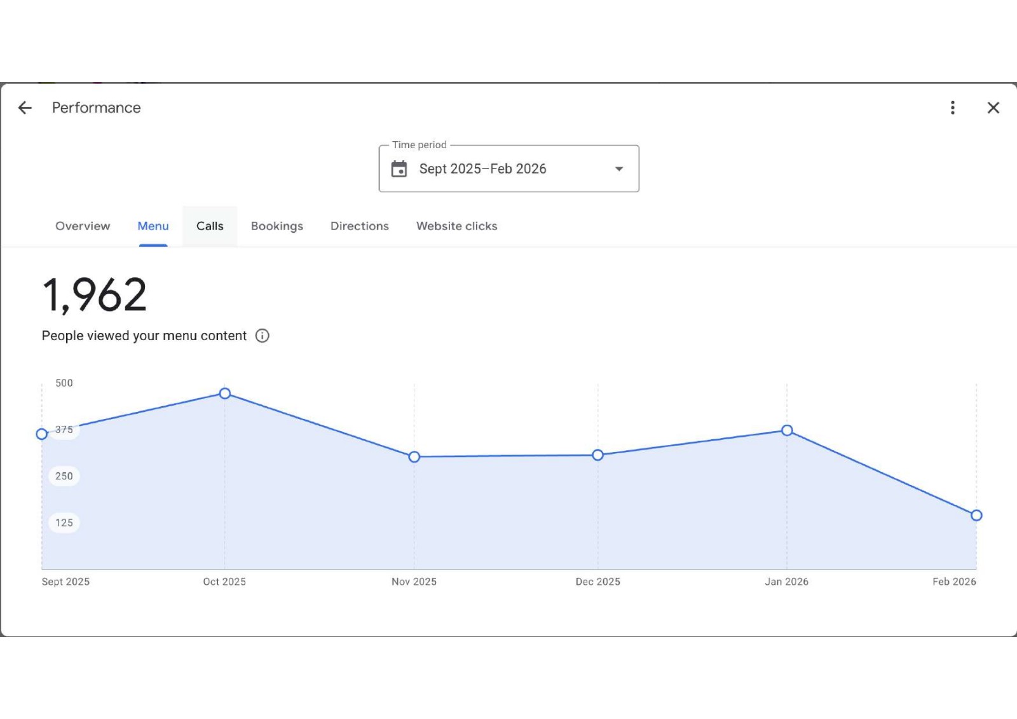This screenshot has width=1017, height=719.
Task: Open the Sept 2025–Feb 2026 period selector
Action: (508, 168)
